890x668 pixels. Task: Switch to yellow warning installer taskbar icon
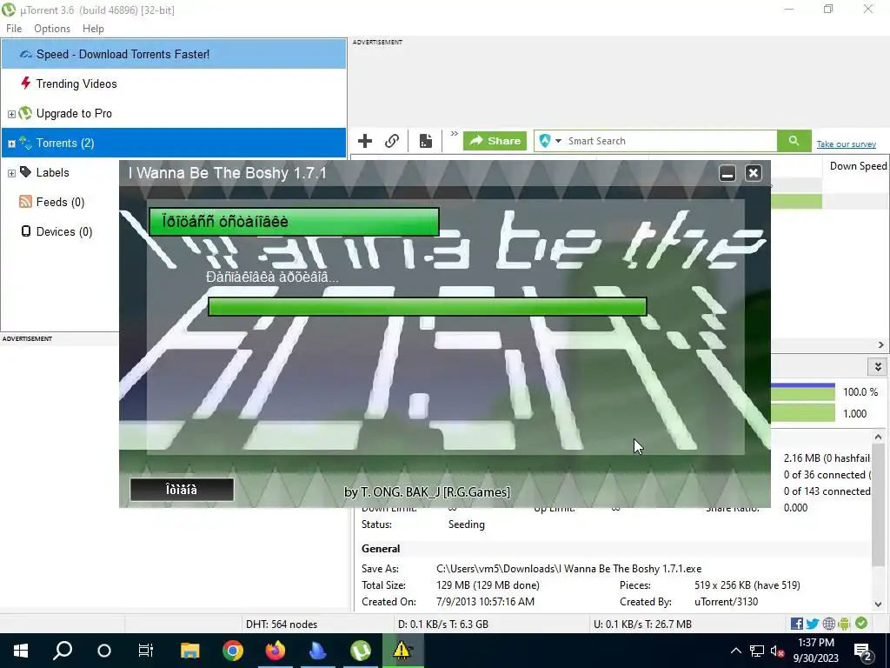(402, 651)
